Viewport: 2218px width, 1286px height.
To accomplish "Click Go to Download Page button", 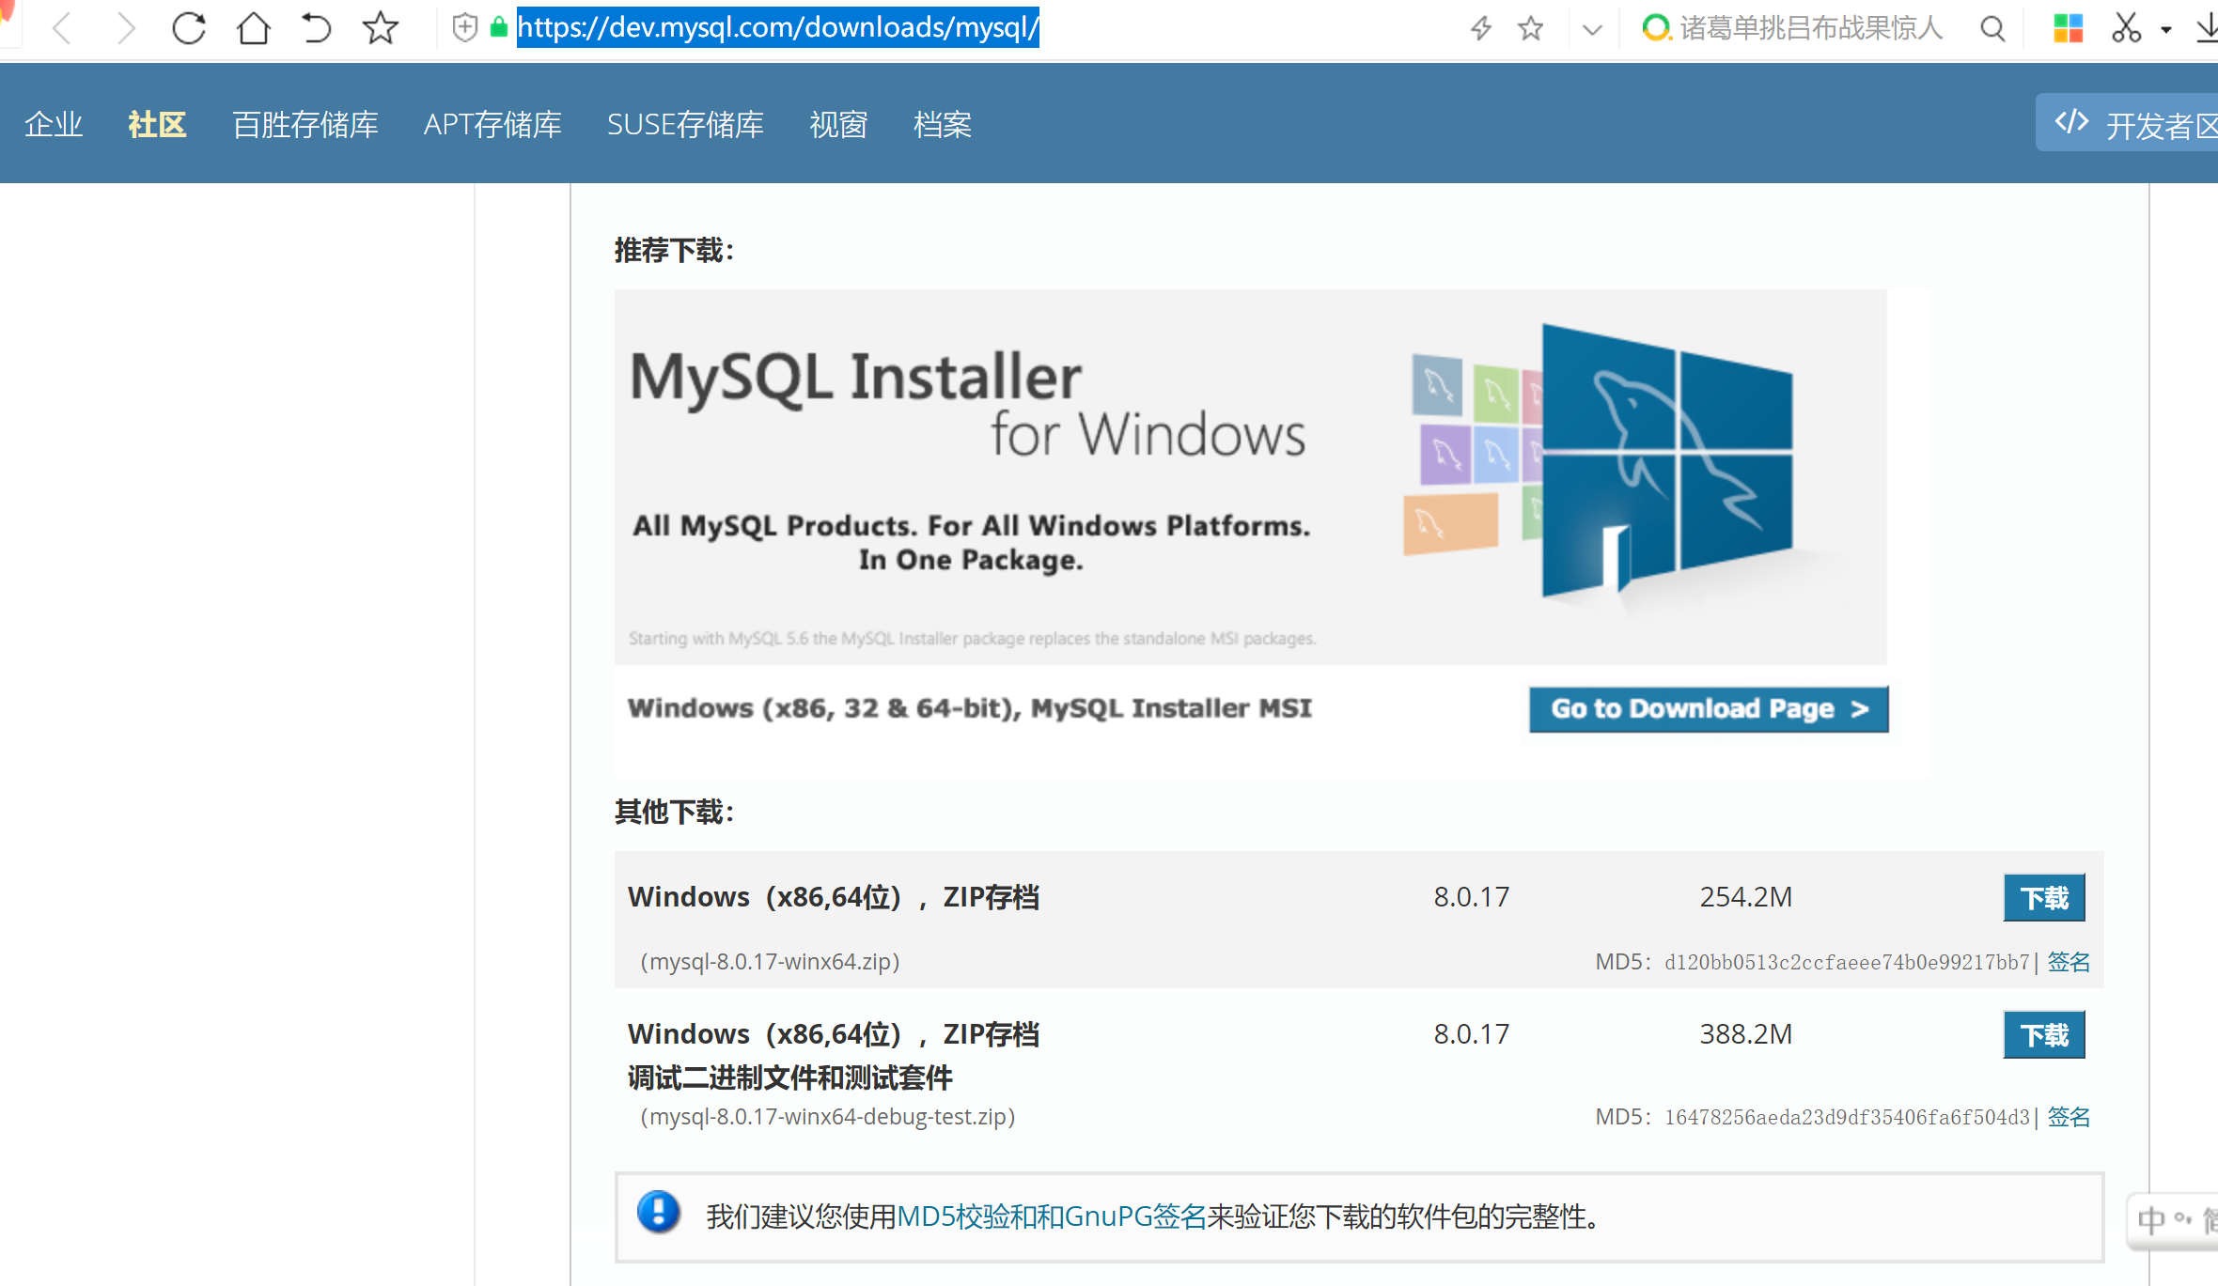I will pos(1708,708).
